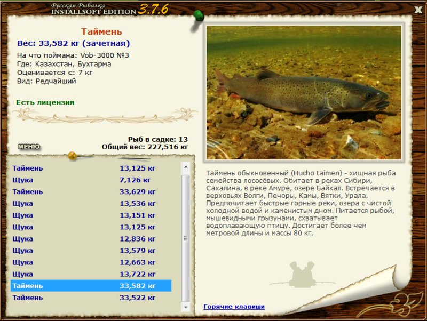This screenshot has width=427, height=321.
Task: Select Щука 13,151 кг entry
Action: pos(91,215)
